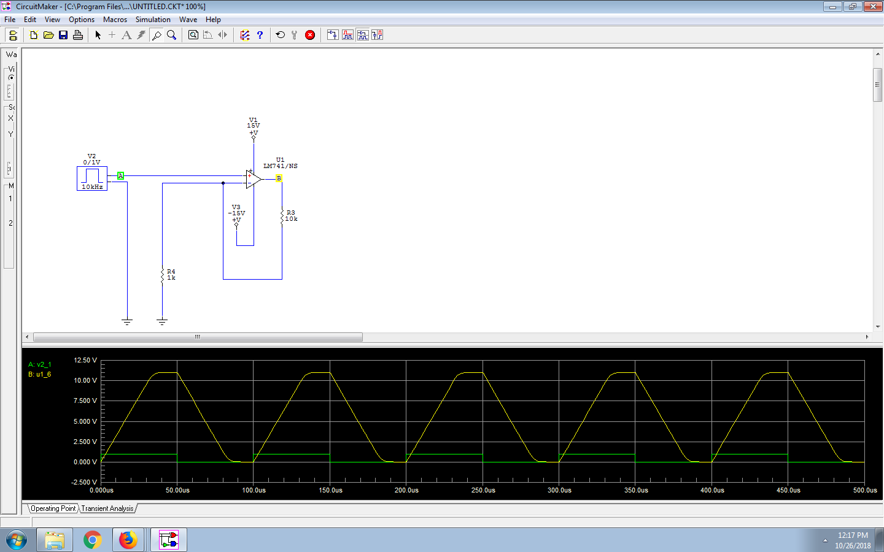884x552 pixels.
Task: Click the horizontal scrollbar thumb of schematic
Action: (198, 337)
